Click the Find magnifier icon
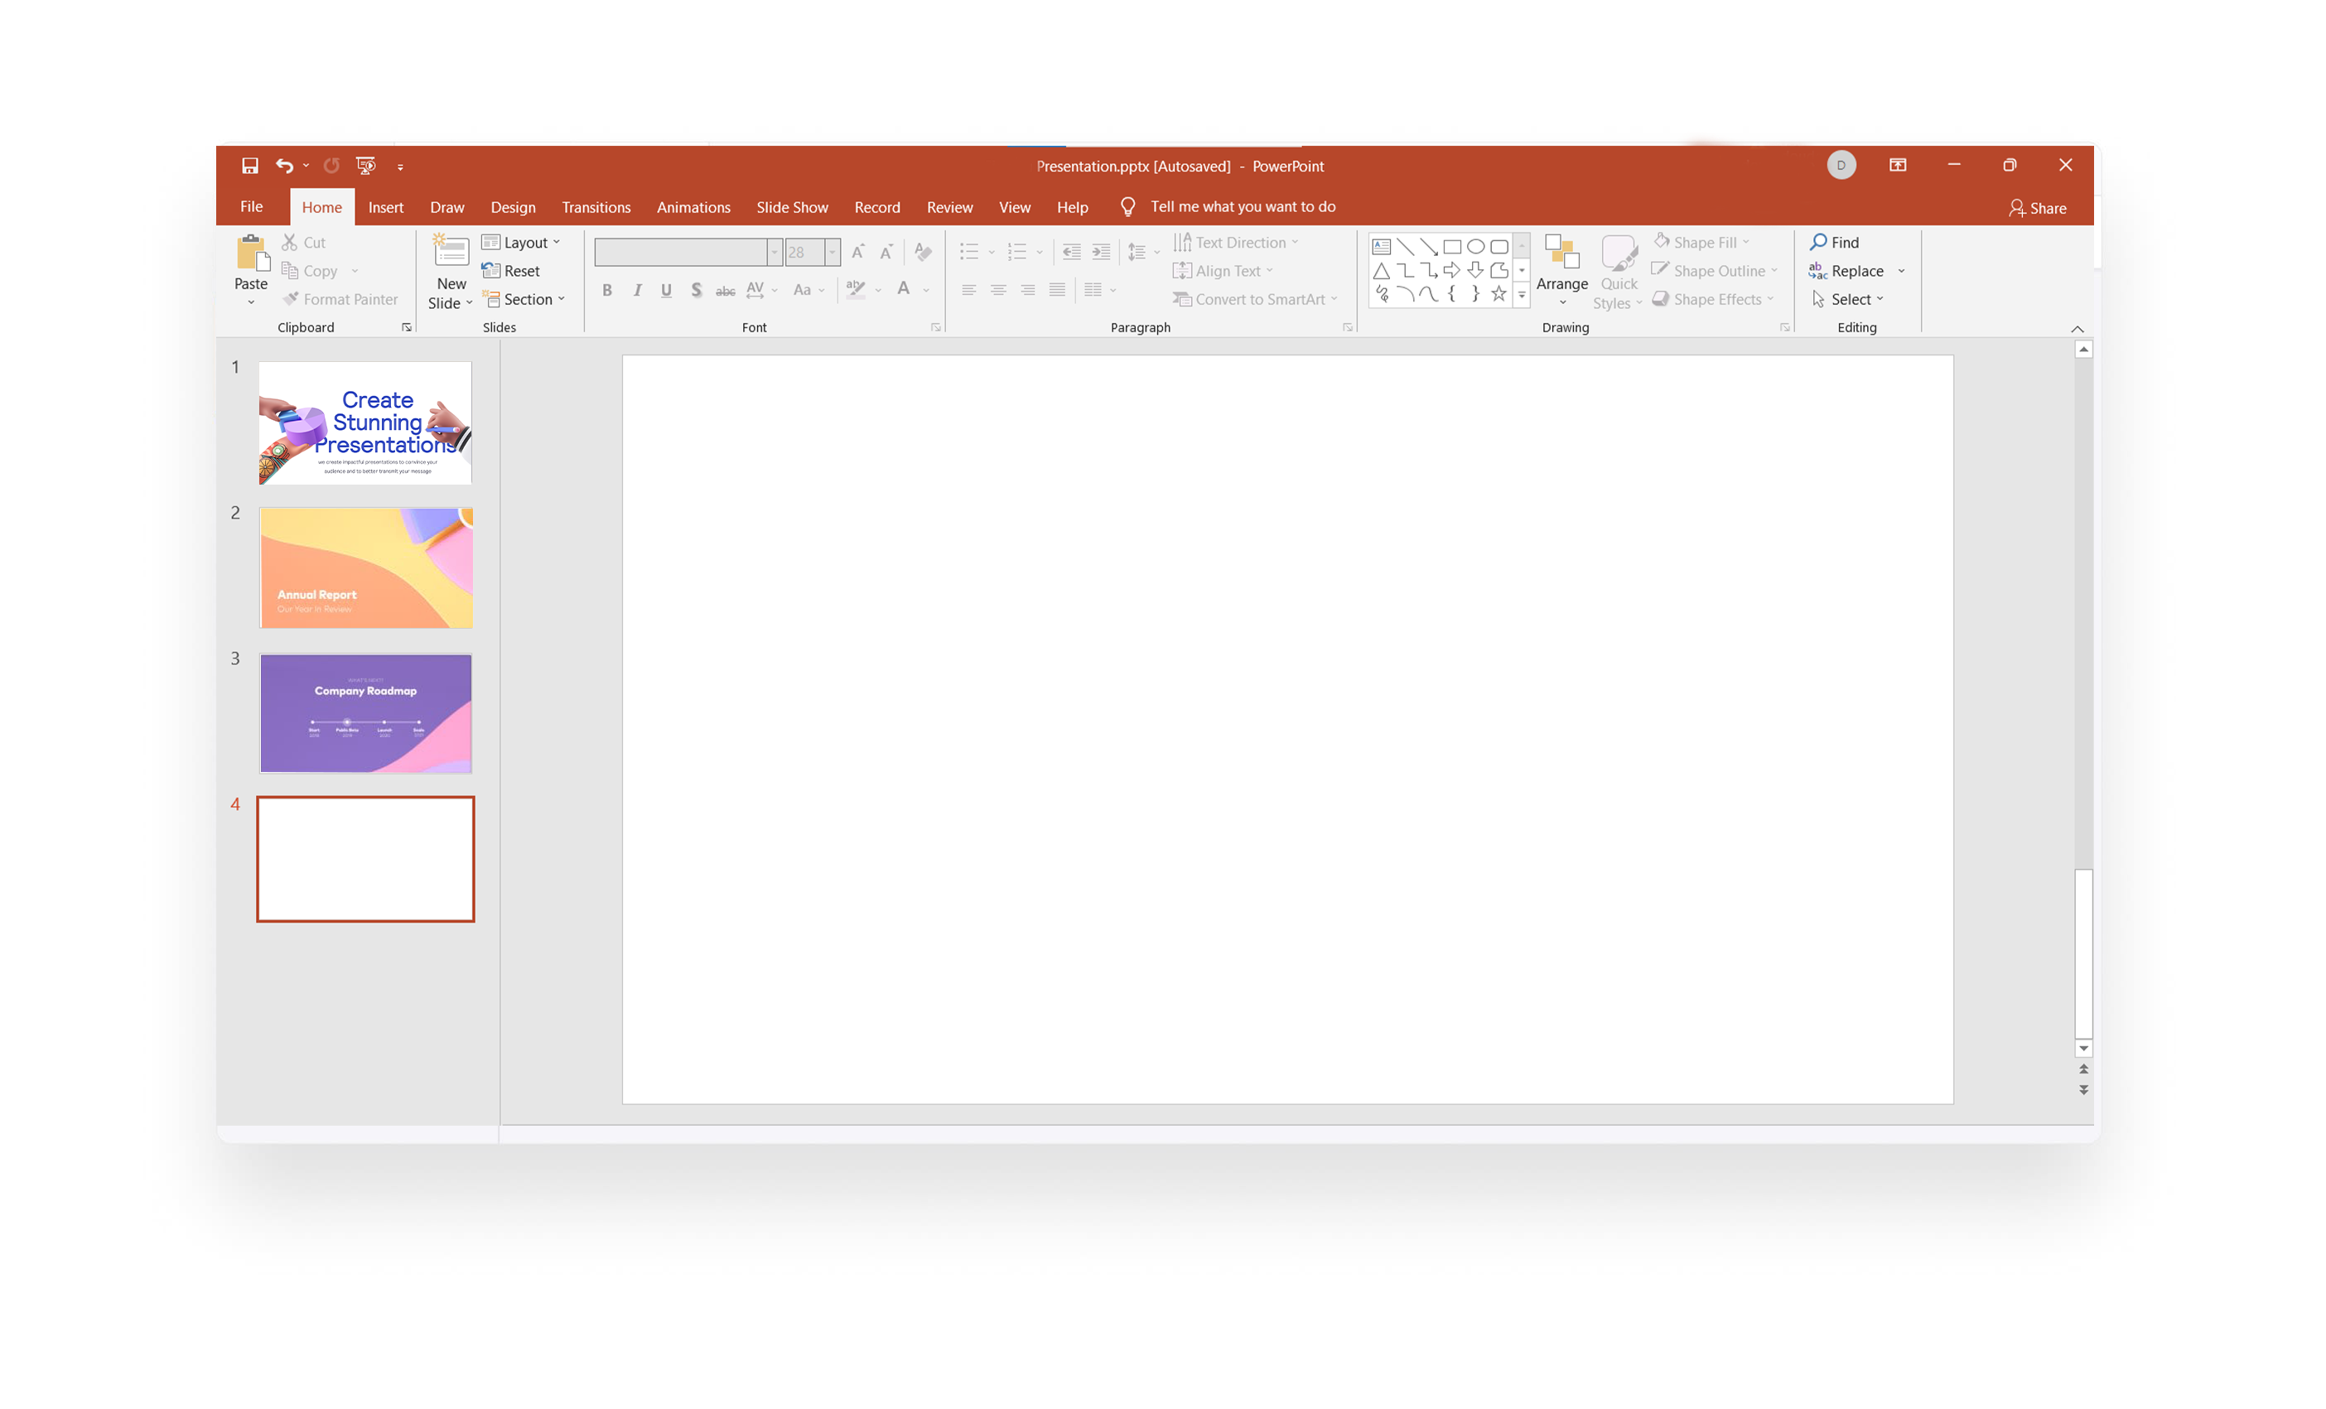 [1818, 242]
